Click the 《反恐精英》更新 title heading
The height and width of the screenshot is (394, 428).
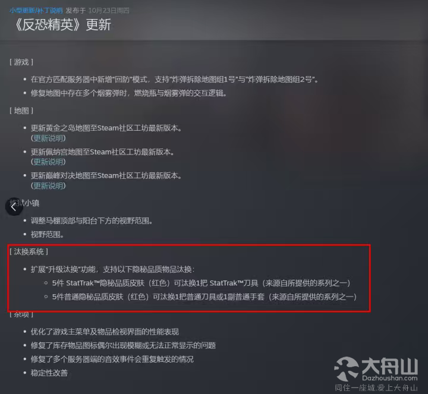[63, 25]
